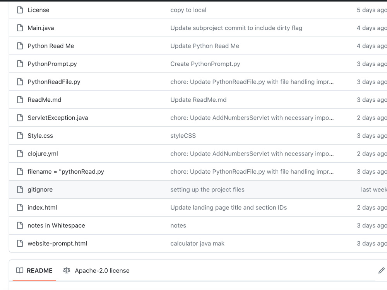Open the 'calculator java mak' commit
This screenshot has width=387, height=290.
[x=197, y=243]
